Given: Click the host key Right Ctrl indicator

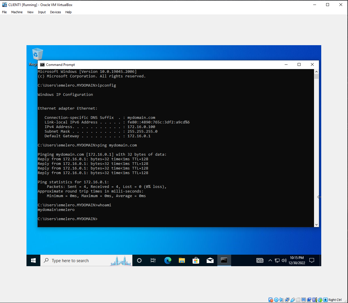Looking at the screenshot, I should pyautogui.click(x=333, y=300).
